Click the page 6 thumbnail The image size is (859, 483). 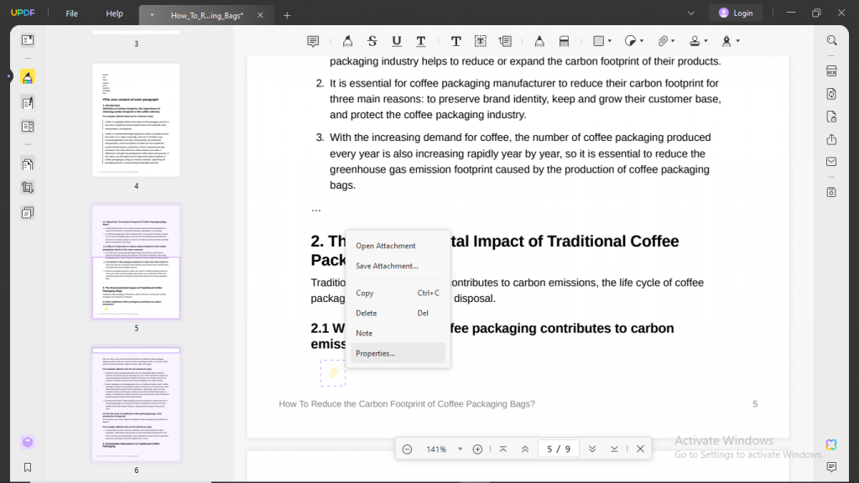(x=136, y=402)
